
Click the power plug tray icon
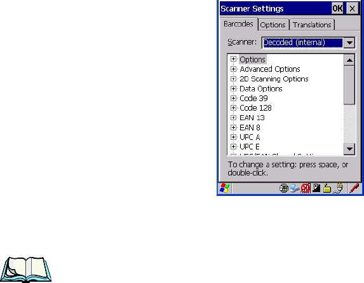[338, 188]
